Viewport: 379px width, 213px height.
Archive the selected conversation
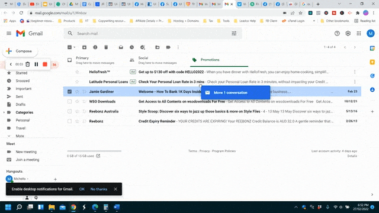click(x=84, y=47)
